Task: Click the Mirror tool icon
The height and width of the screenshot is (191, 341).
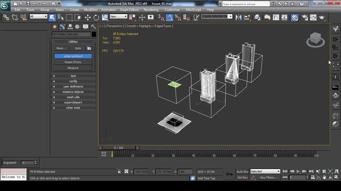Action: coord(238,18)
